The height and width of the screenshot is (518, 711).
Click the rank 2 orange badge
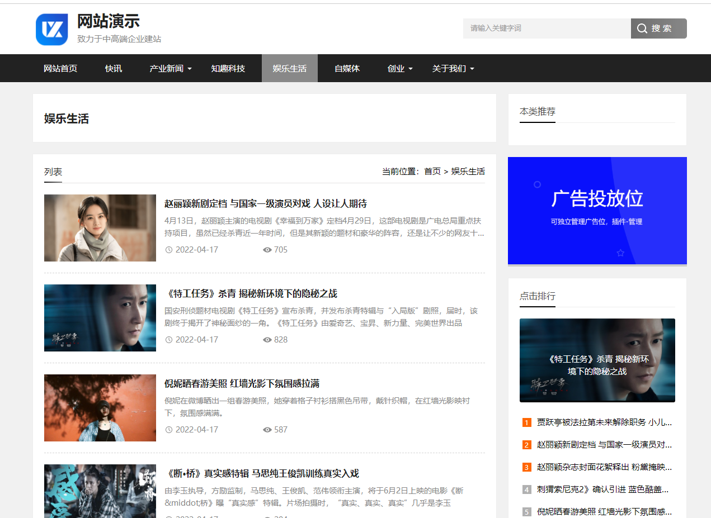[527, 445]
